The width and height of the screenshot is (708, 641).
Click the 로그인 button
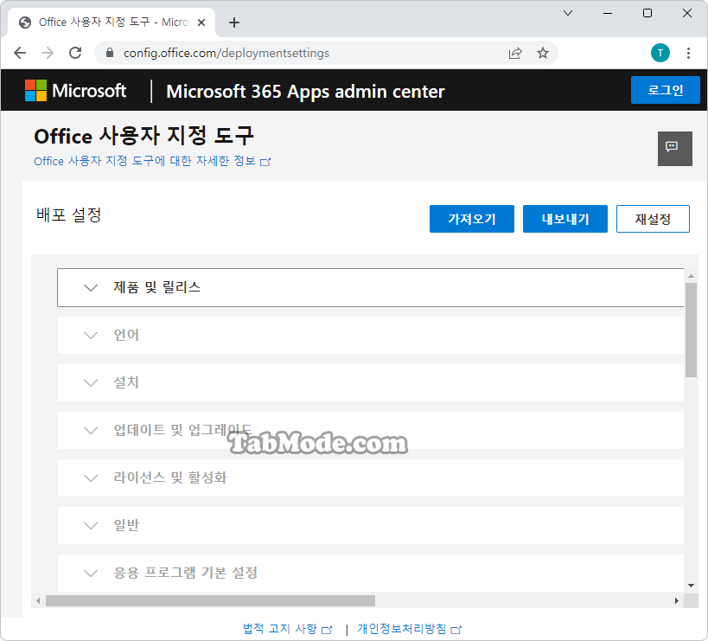pos(665,90)
